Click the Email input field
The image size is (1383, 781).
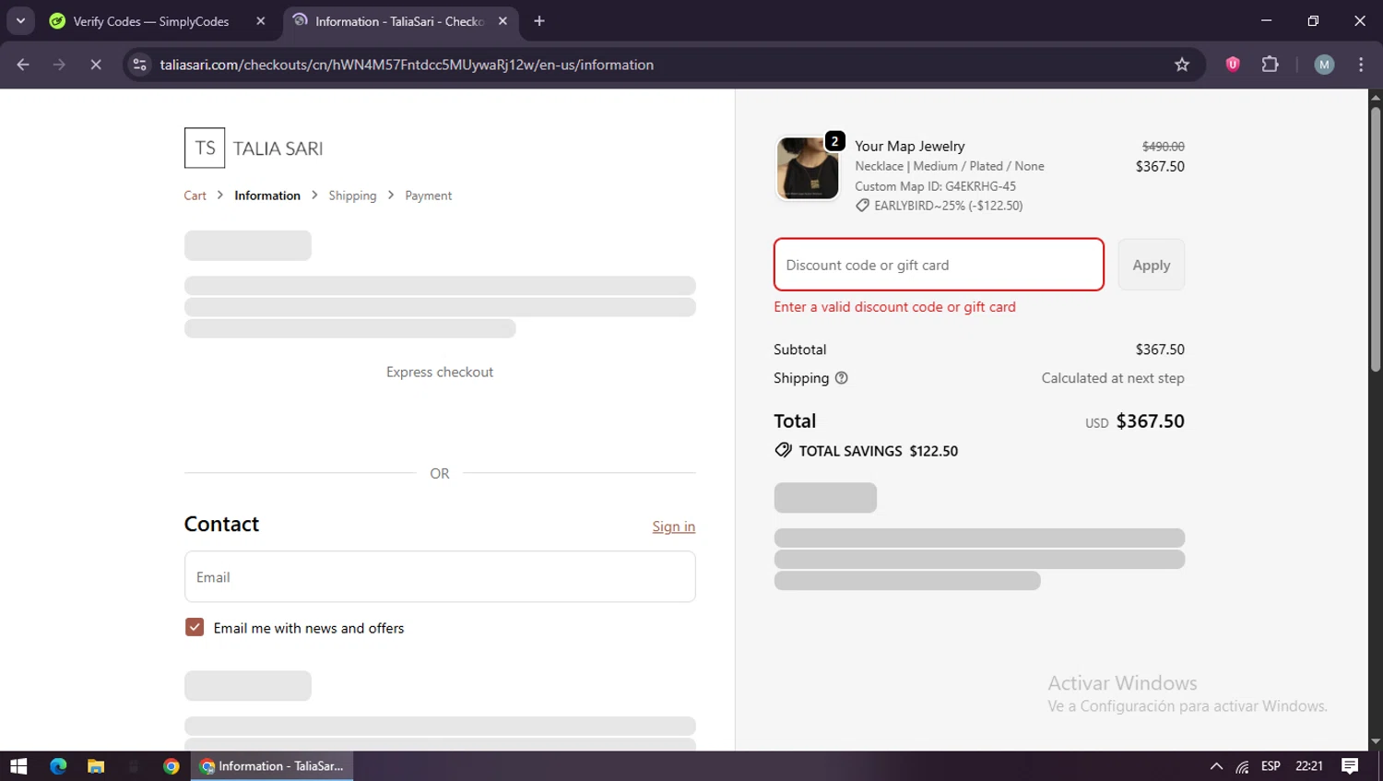(440, 577)
